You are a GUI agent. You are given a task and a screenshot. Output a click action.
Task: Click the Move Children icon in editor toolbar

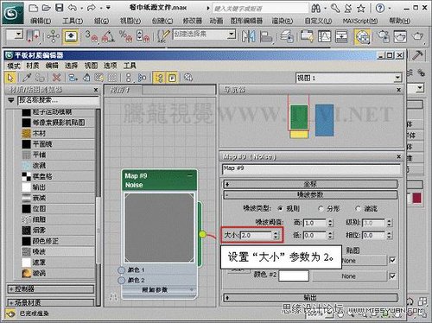pos(73,78)
